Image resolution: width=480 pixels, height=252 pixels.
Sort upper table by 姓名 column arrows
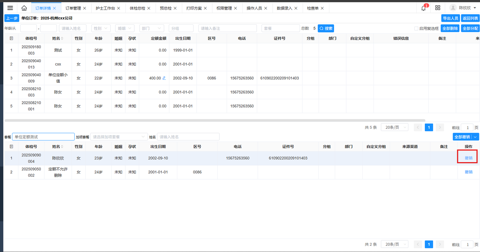(62, 38)
